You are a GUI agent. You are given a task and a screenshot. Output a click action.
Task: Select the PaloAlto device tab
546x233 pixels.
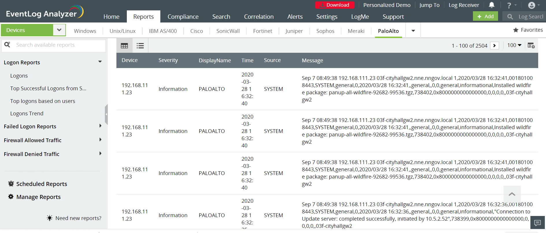click(388, 31)
